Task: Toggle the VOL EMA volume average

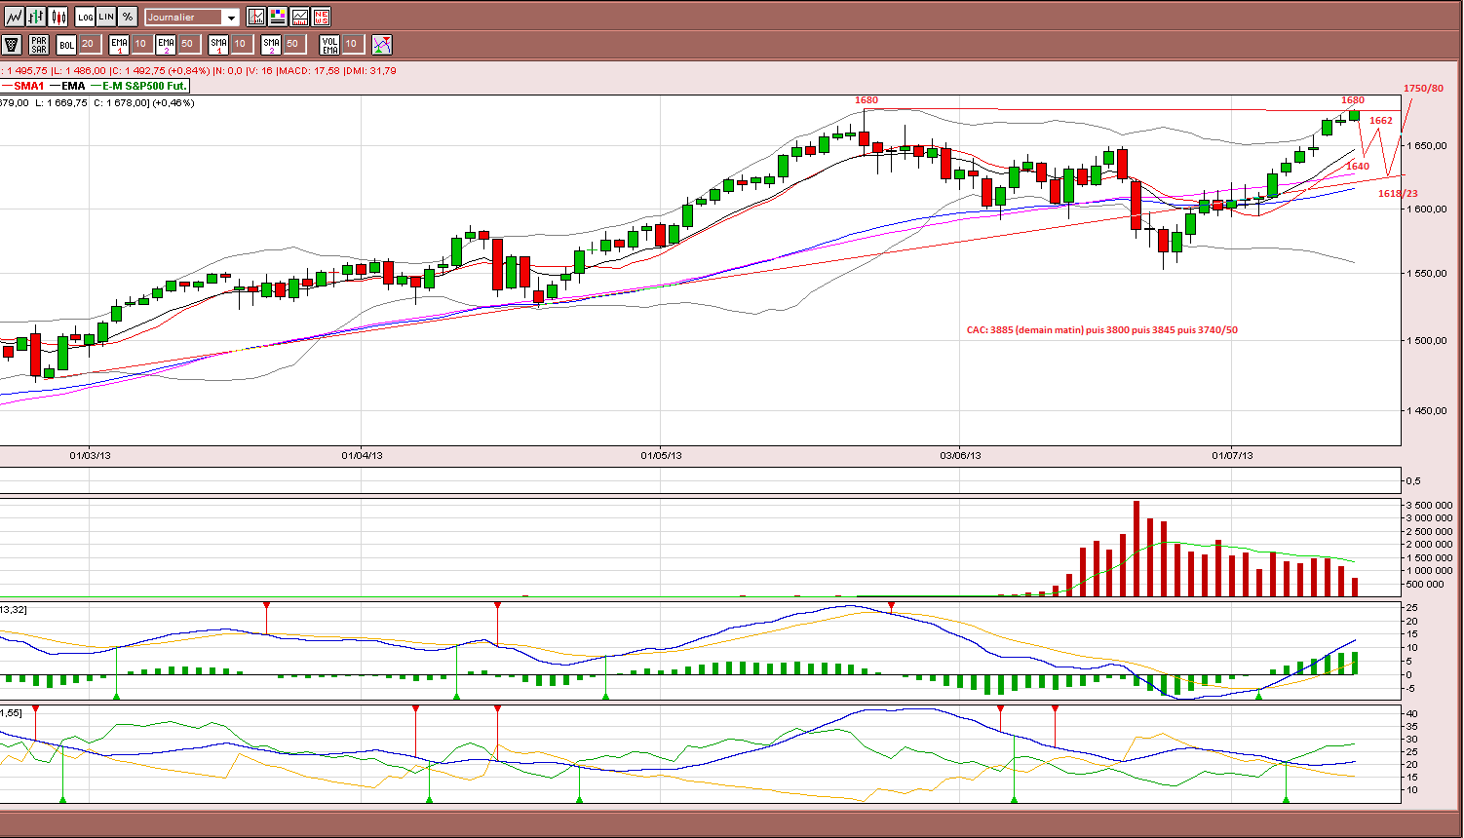Action: [x=329, y=44]
